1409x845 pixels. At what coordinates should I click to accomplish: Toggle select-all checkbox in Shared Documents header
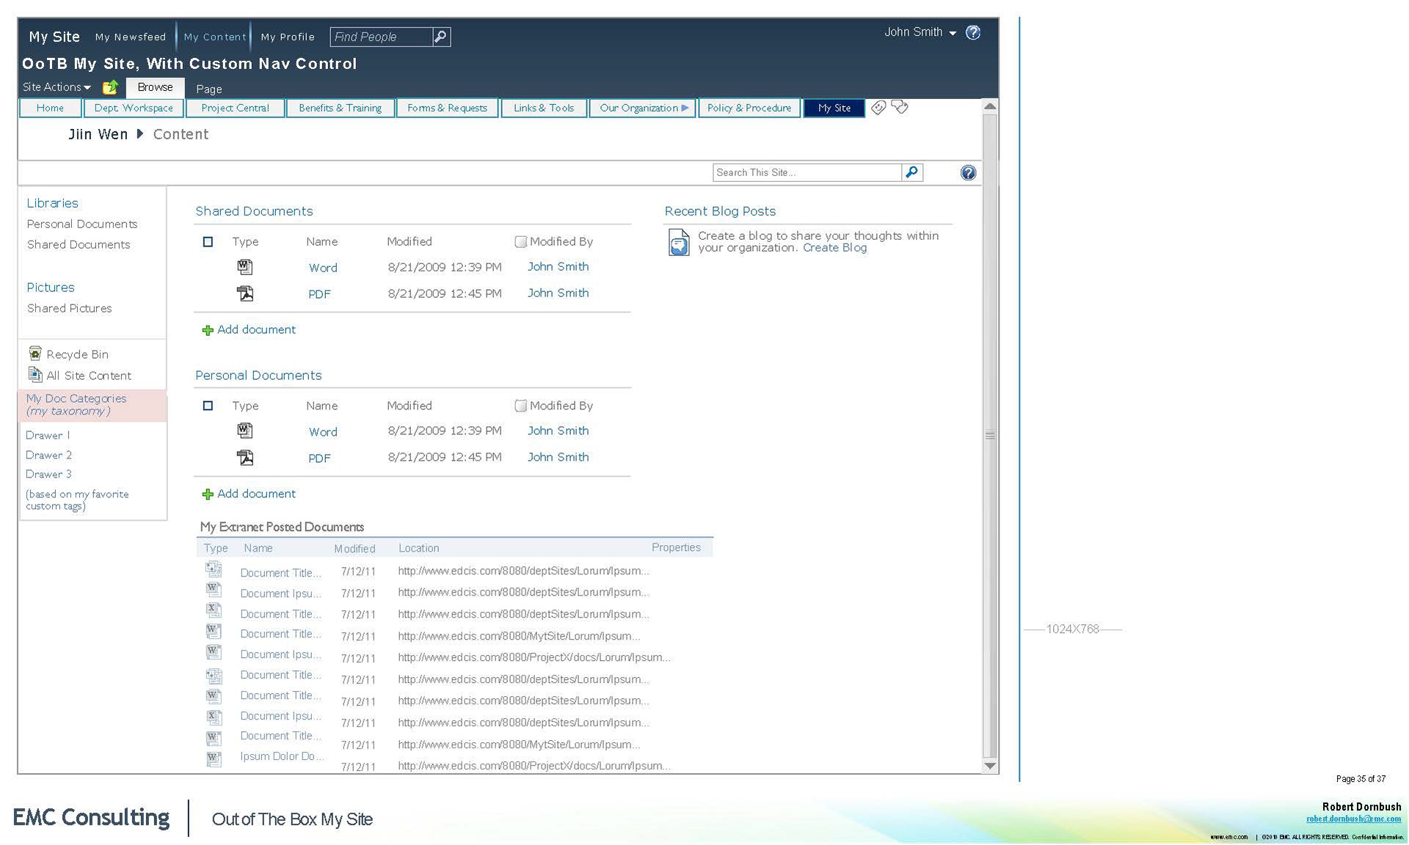tap(208, 241)
